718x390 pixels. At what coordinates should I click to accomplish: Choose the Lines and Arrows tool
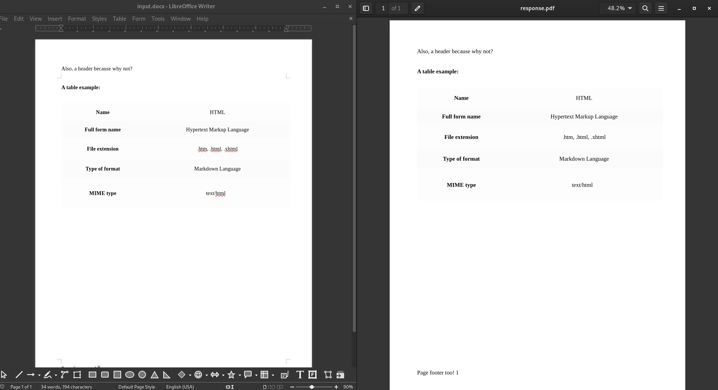pos(31,375)
